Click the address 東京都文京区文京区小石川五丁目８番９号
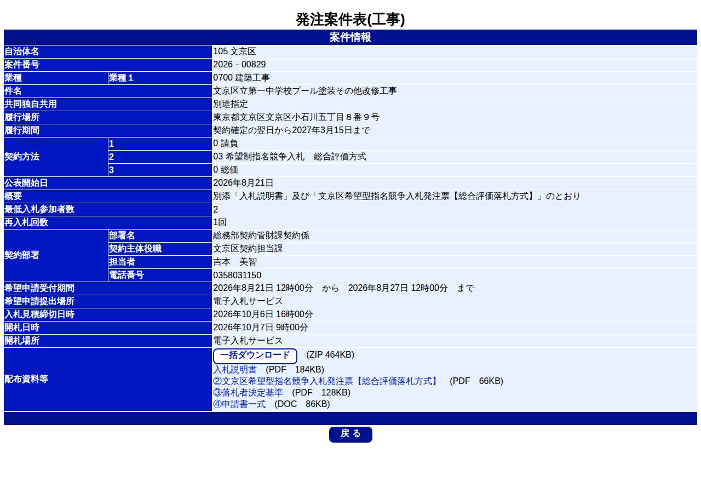Image resolution: width=701 pixels, height=493 pixels. (296, 117)
